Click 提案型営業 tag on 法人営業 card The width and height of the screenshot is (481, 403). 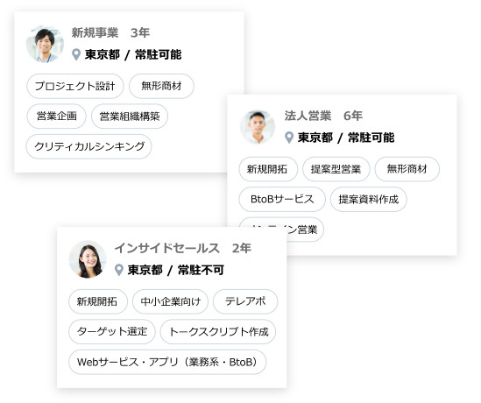coord(336,169)
